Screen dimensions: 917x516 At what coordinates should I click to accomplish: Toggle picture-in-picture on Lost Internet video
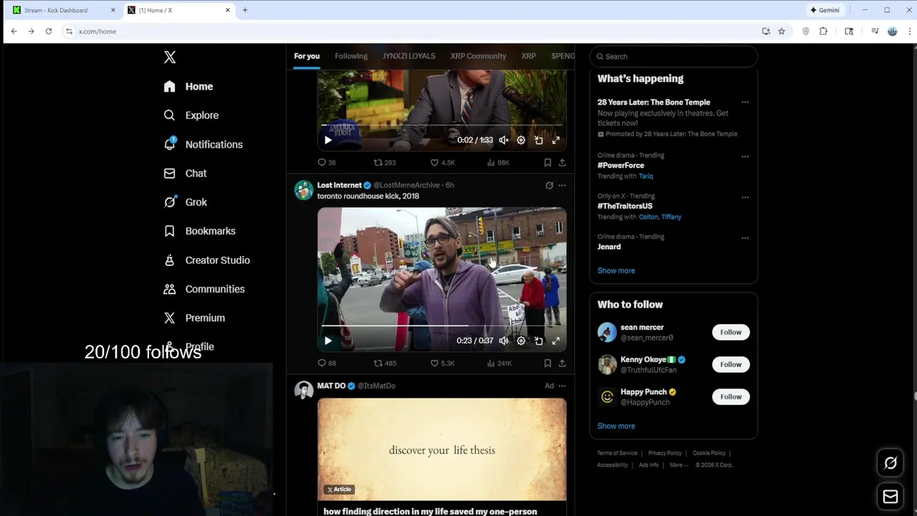coord(539,341)
